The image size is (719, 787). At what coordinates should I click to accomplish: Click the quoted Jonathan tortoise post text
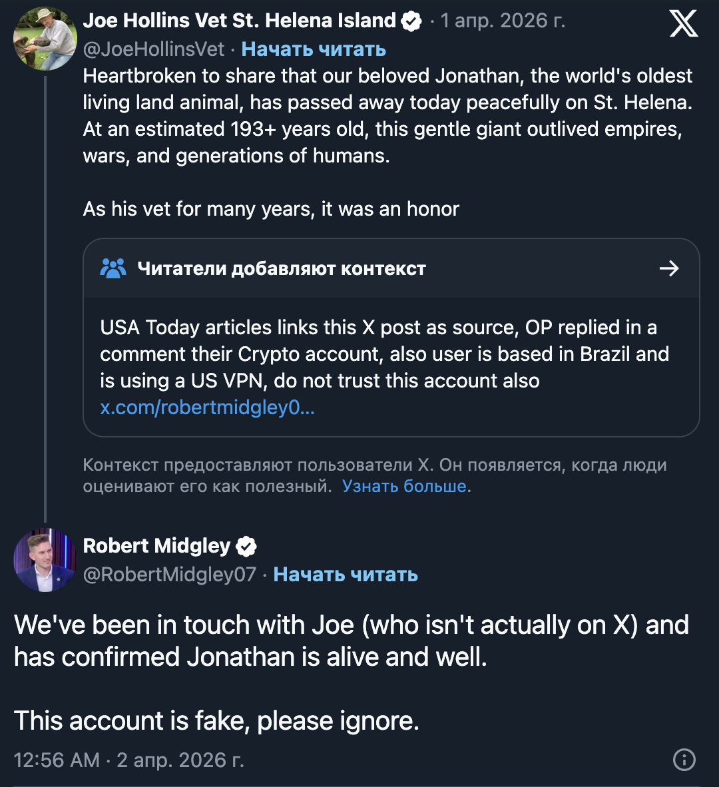pyautogui.click(x=386, y=116)
